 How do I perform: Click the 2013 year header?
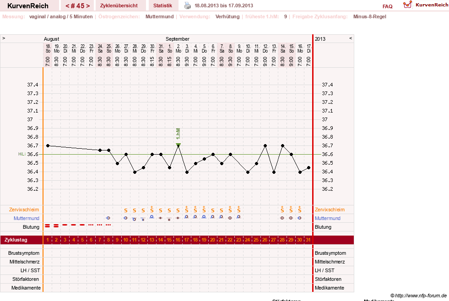320,39
